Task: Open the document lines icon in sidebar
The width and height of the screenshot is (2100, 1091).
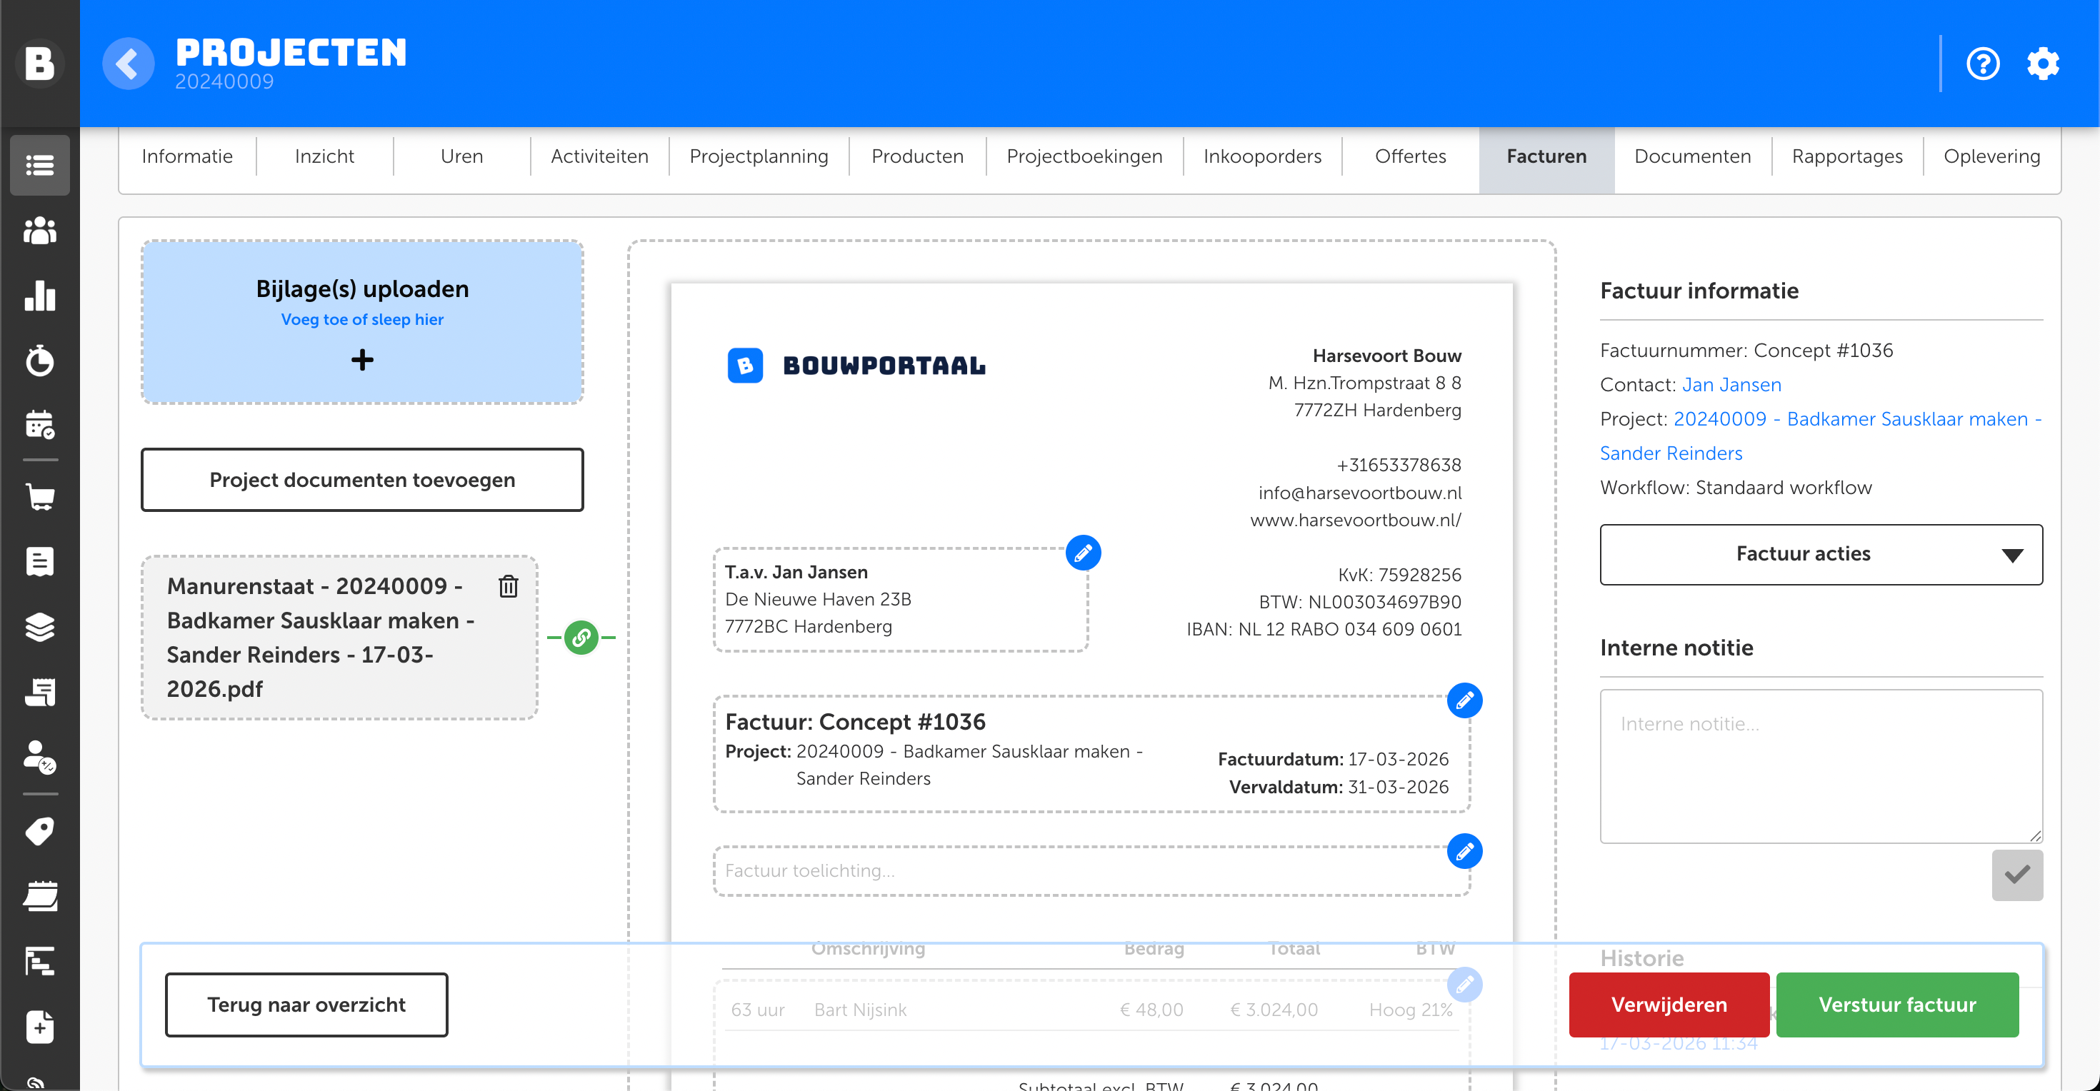Action: tap(40, 561)
